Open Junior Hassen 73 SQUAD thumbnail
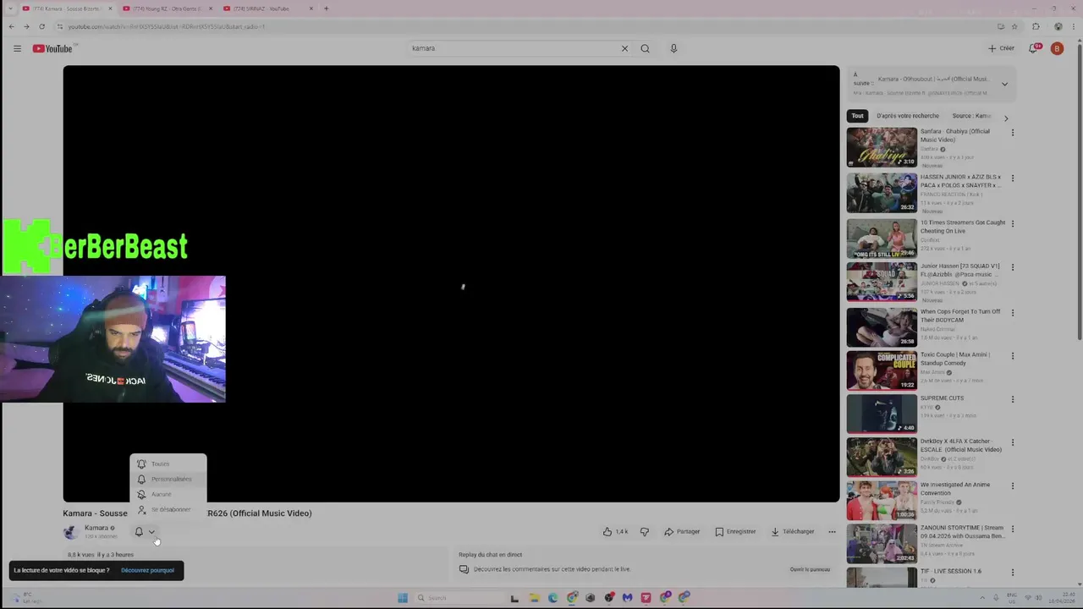This screenshot has height=609, width=1083. pos(882,282)
